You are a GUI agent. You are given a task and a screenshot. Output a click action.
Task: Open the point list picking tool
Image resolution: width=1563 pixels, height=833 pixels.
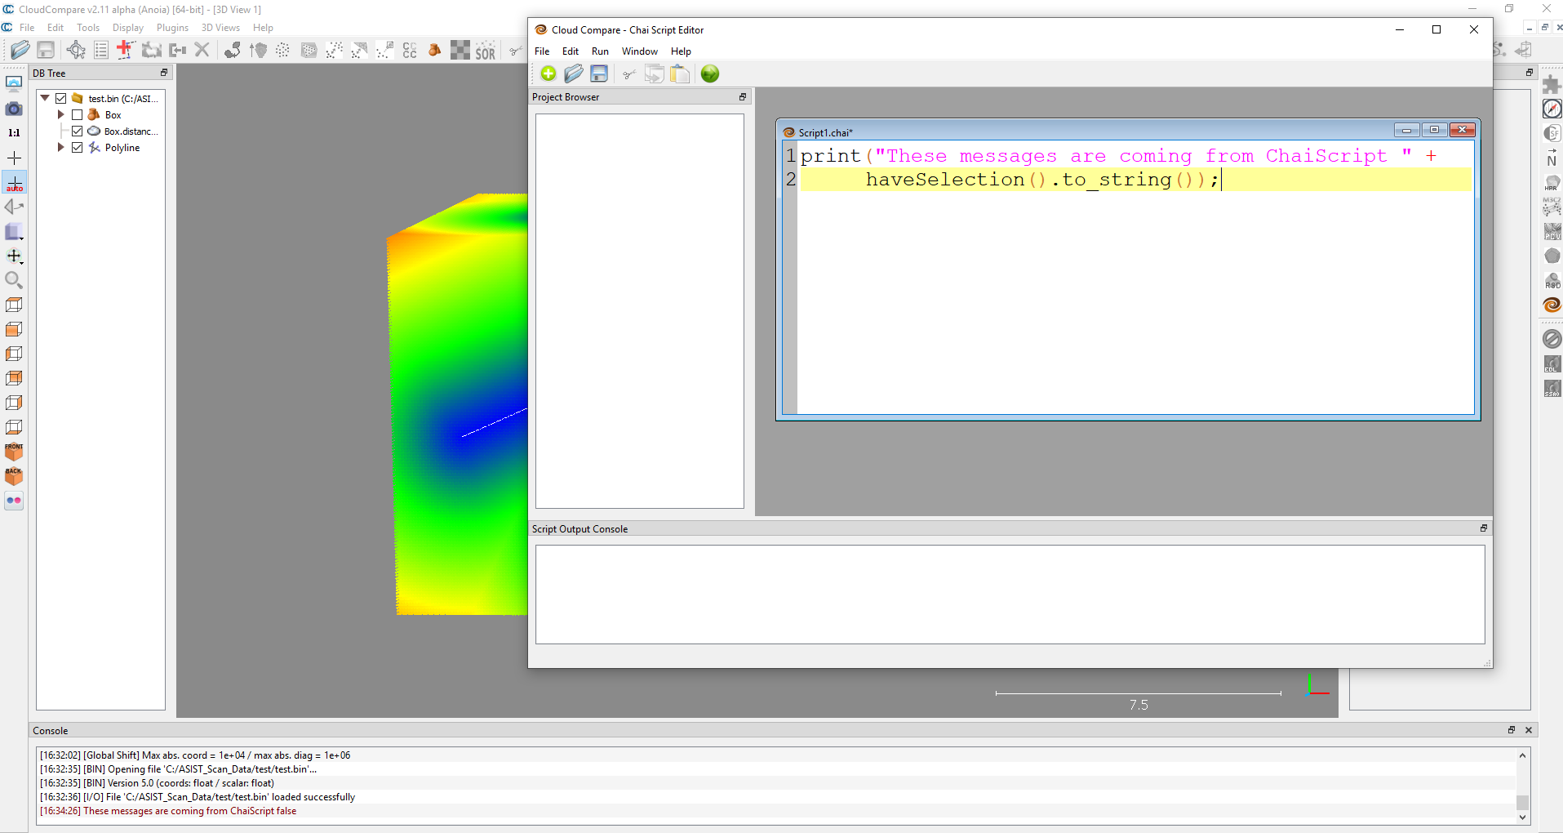(101, 50)
